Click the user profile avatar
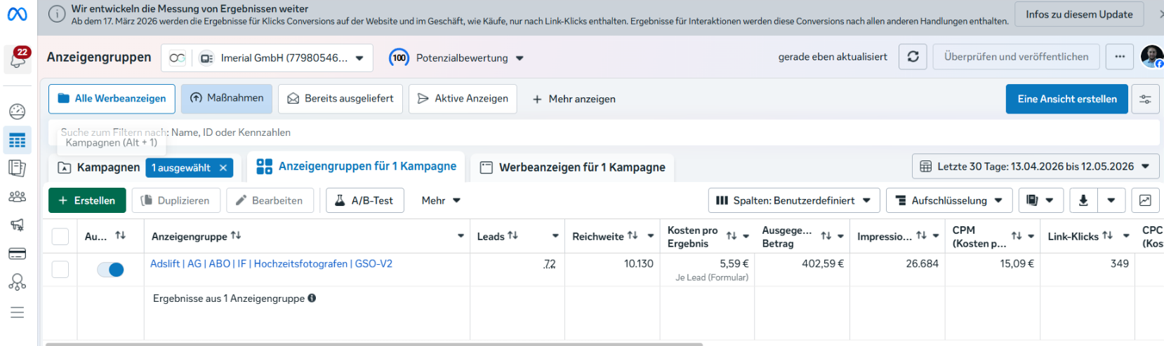 (x=1151, y=56)
